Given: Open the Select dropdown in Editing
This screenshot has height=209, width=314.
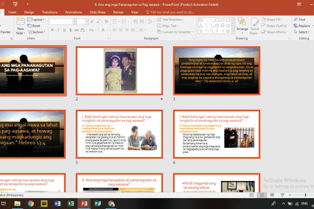Looking at the screenshot, I should tap(302, 32).
